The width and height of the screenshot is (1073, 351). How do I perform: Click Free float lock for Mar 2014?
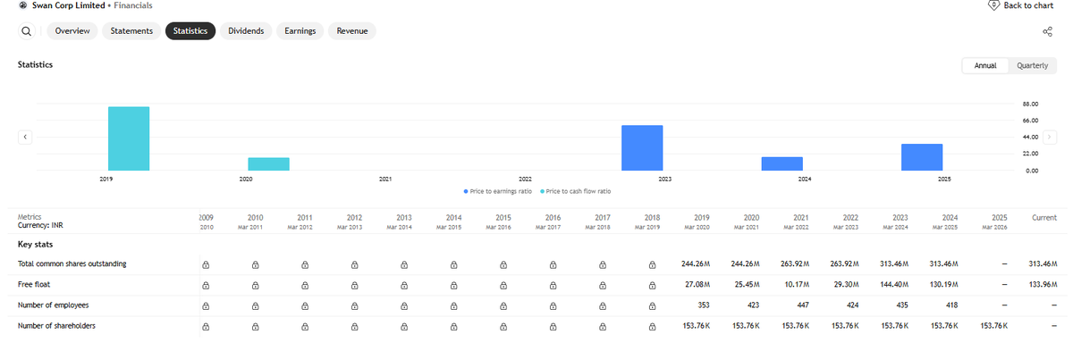(x=404, y=285)
